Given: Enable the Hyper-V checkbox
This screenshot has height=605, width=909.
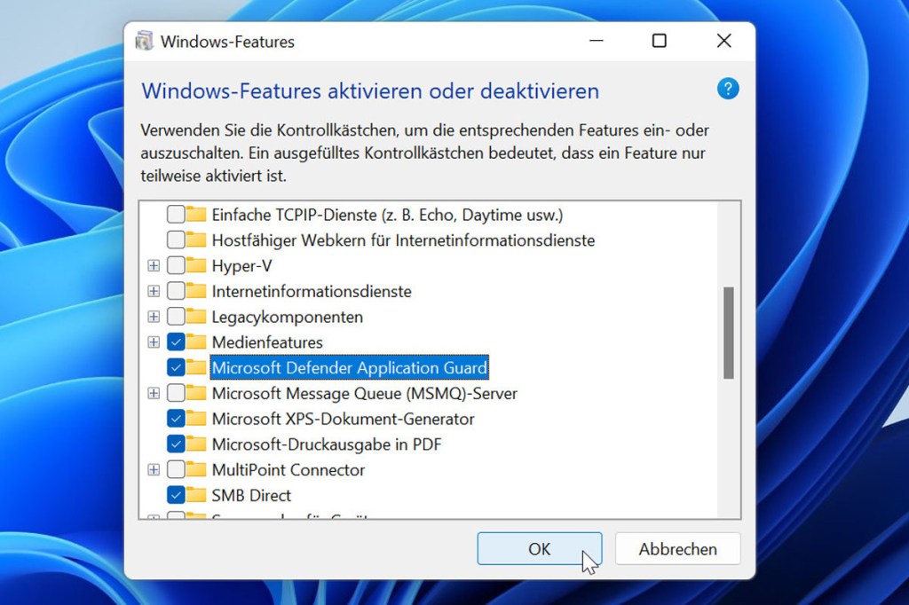Looking at the screenshot, I should coord(176,265).
